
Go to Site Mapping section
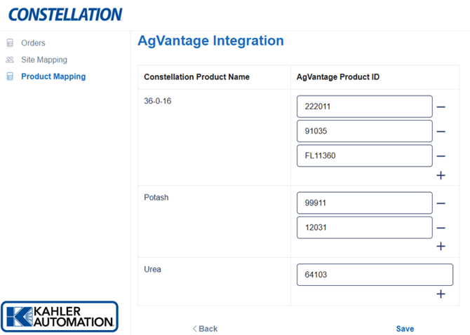tap(44, 60)
